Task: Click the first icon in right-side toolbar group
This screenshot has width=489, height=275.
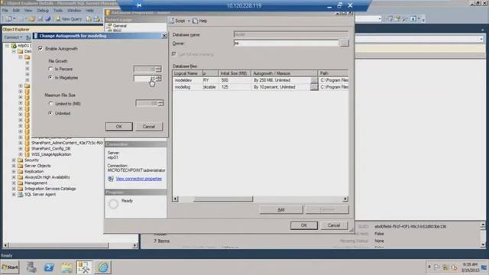Action: point(390,19)
